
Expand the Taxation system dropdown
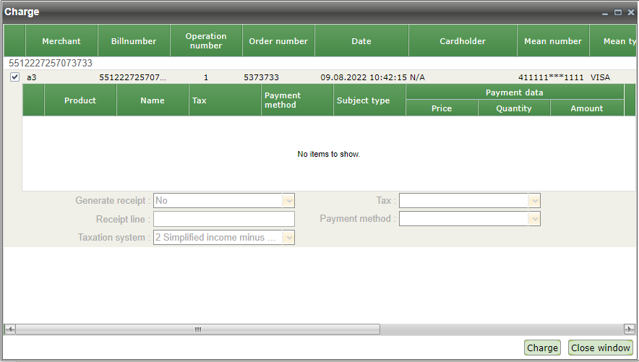(x=288, y=238)
